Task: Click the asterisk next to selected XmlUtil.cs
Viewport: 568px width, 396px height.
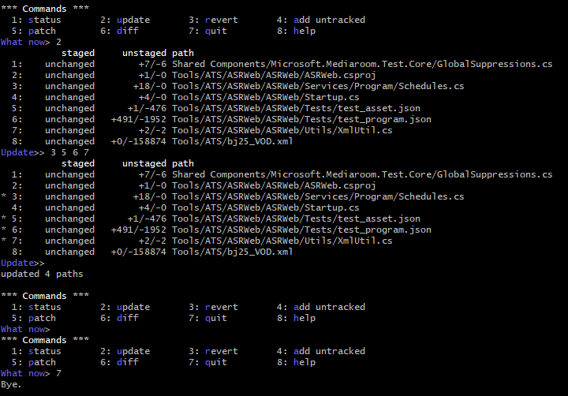Action: click(x=4, y=241)
